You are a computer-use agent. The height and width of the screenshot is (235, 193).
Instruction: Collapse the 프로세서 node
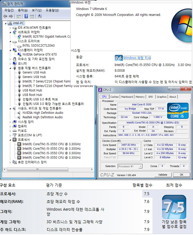pos(10,140)
